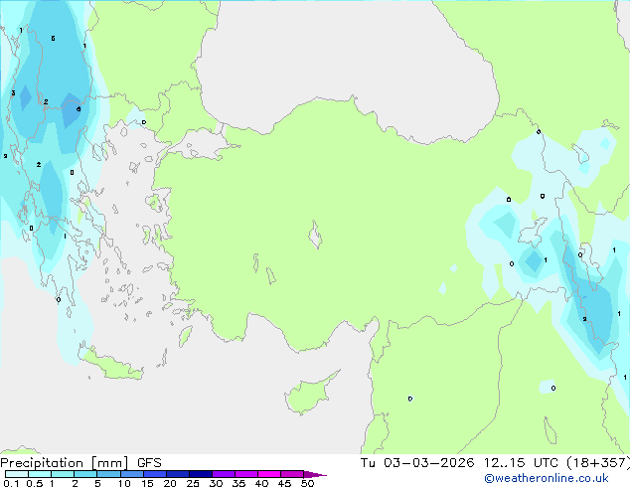Click the 35–40 mm legend swatch

click(x=246, y=474)
